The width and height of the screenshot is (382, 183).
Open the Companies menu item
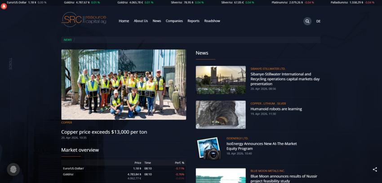coord(174,21)
